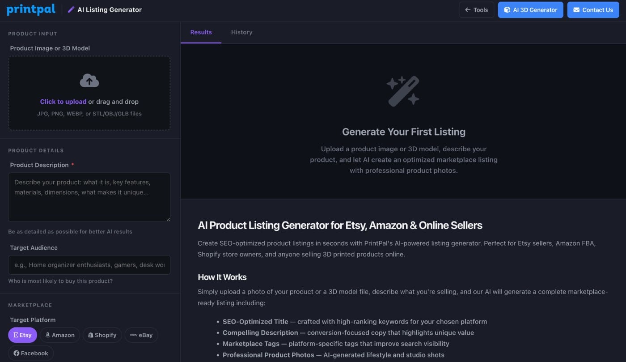Focus the Product Description text area
This screenshot has width=626, height=362.
coord(89,197)
